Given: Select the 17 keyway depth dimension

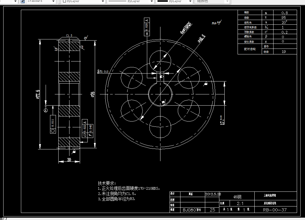Looking at the screenshot, I should [x=222, y=120].
